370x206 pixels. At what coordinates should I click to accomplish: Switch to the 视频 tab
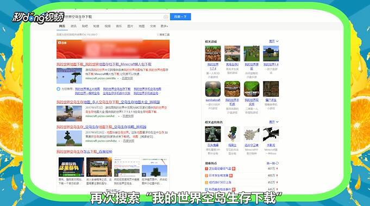[108, 26]
